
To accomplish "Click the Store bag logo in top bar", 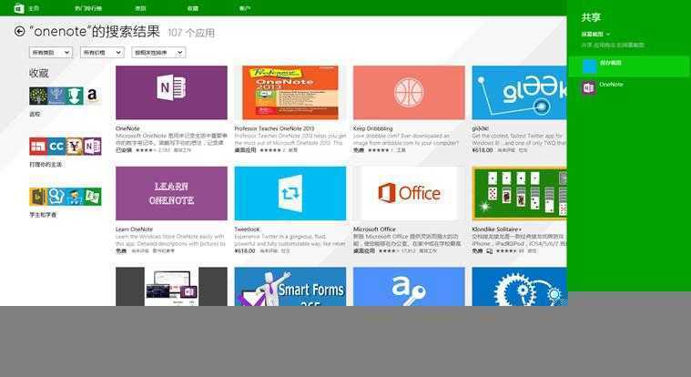I will pyautogui.click(x=18, y=8).
